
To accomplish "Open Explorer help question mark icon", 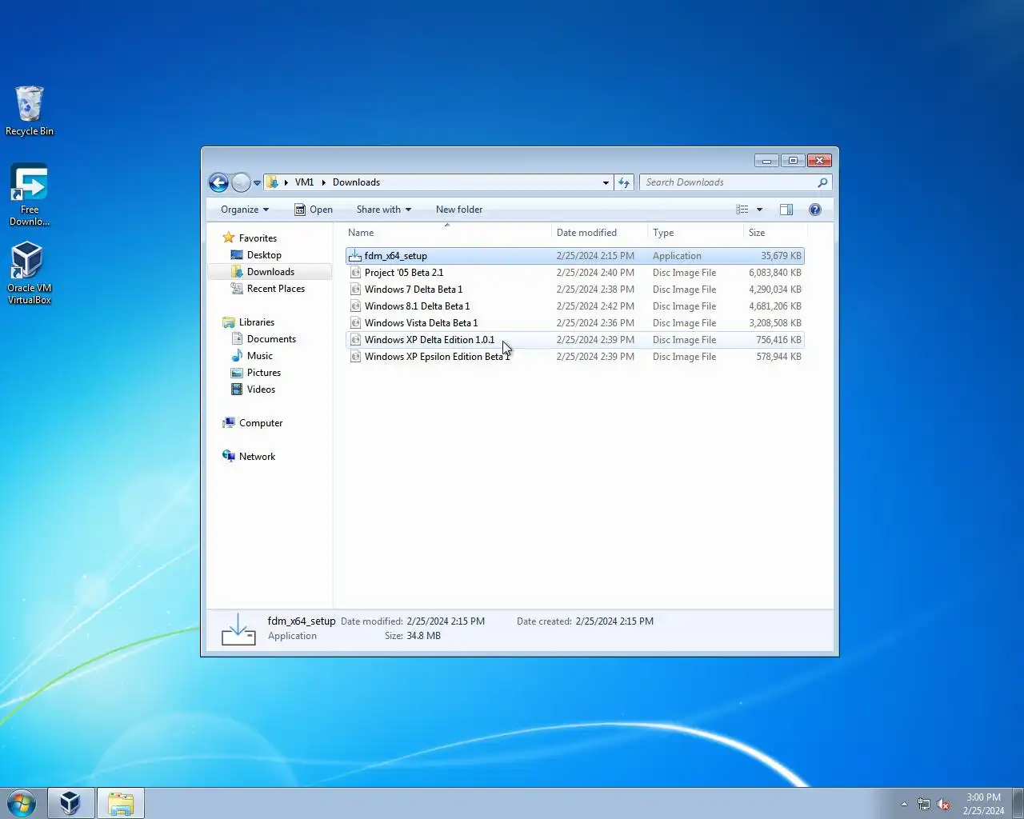I will (x=814, y=210).
